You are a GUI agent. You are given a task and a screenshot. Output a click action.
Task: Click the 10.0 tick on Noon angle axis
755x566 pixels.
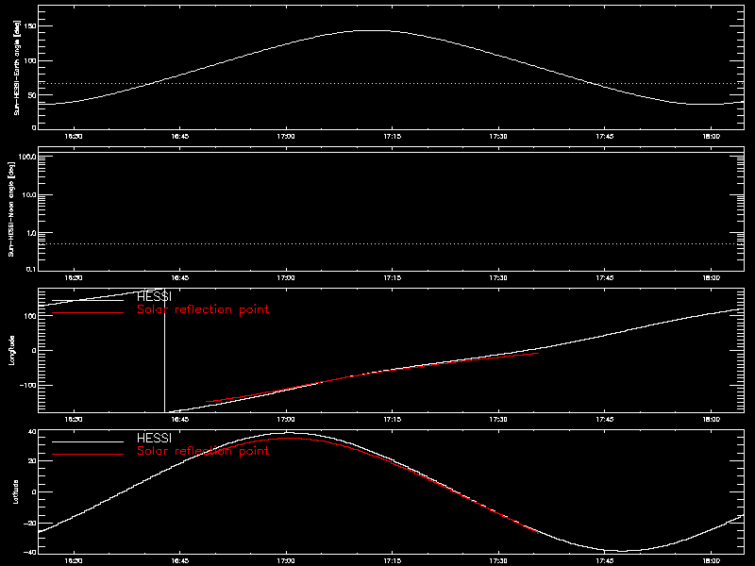click(28, 195)
